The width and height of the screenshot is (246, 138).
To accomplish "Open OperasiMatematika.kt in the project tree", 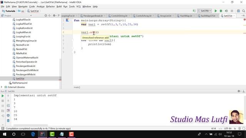I will click(x=27, y=58).
